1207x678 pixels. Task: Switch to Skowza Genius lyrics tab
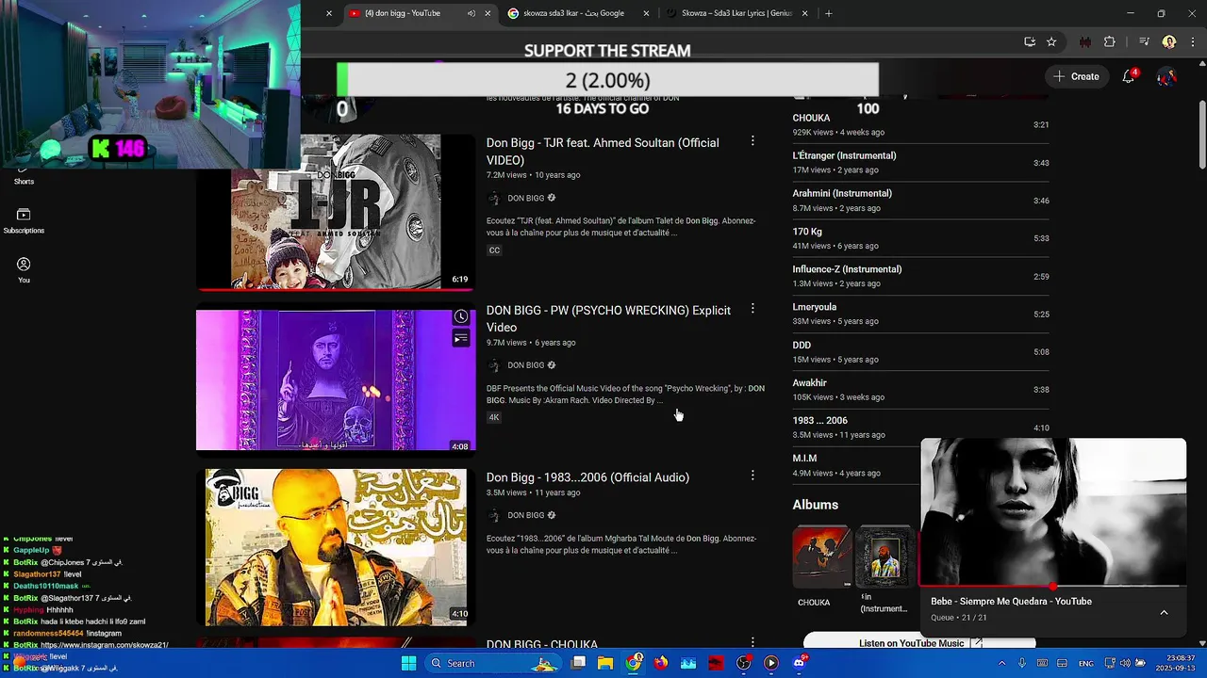pos(736,13)
